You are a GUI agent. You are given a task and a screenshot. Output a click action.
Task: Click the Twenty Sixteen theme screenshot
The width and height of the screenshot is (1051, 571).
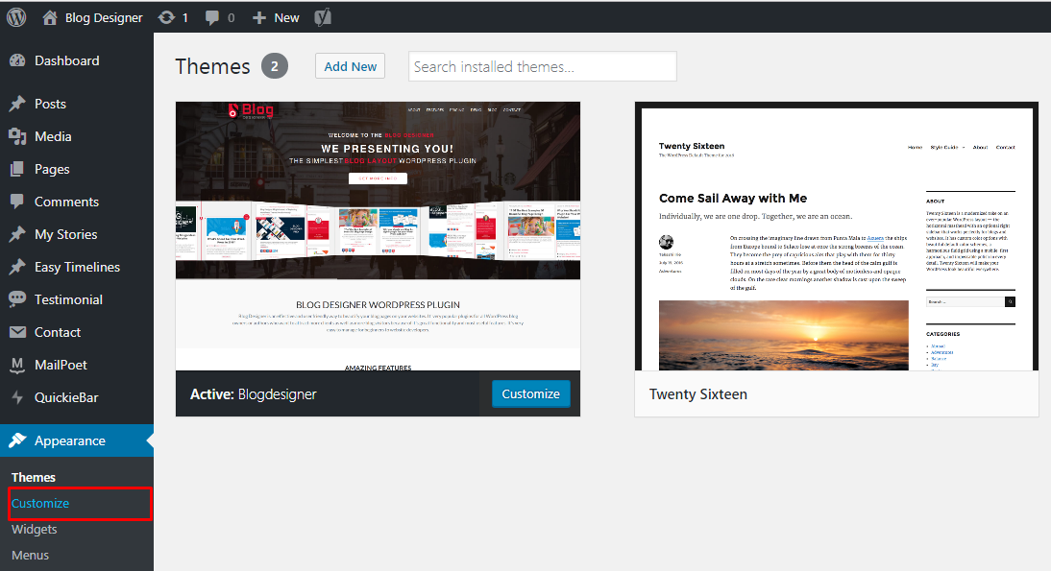[837, 236]
